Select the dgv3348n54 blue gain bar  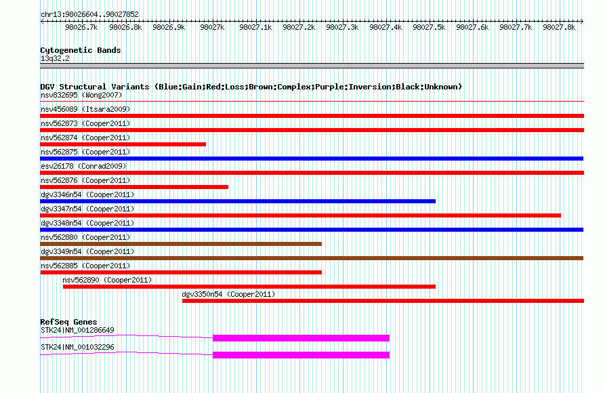[312, 230]
